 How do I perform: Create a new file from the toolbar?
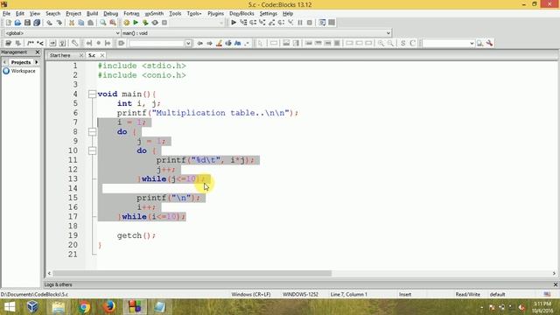pos(8,23)
